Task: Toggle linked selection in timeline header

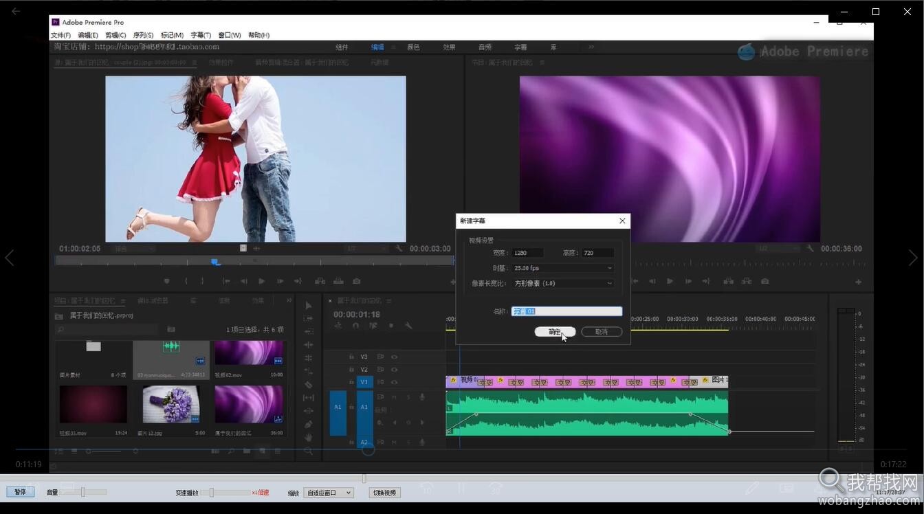Action: coord(373,326)
